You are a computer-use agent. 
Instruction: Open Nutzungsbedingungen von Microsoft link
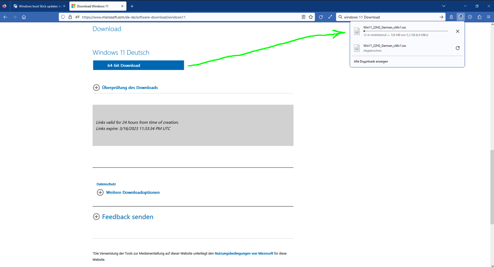click(244, 253)
